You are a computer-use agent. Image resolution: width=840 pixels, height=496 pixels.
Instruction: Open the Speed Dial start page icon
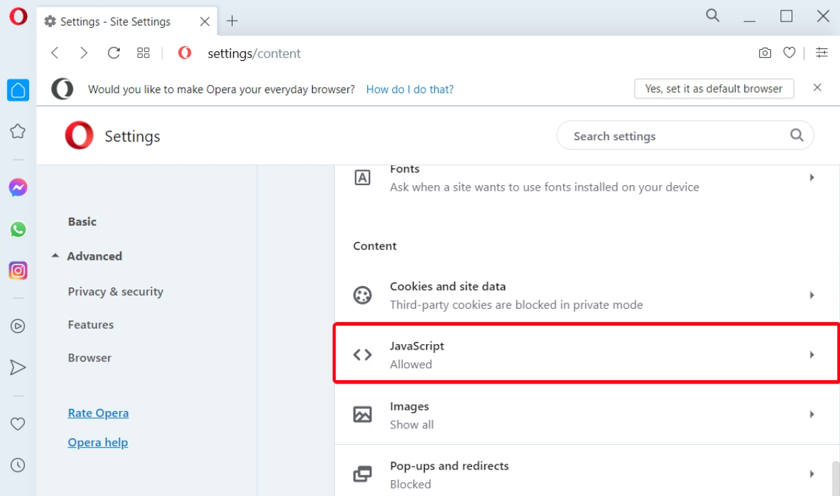(x=143, y=53)
